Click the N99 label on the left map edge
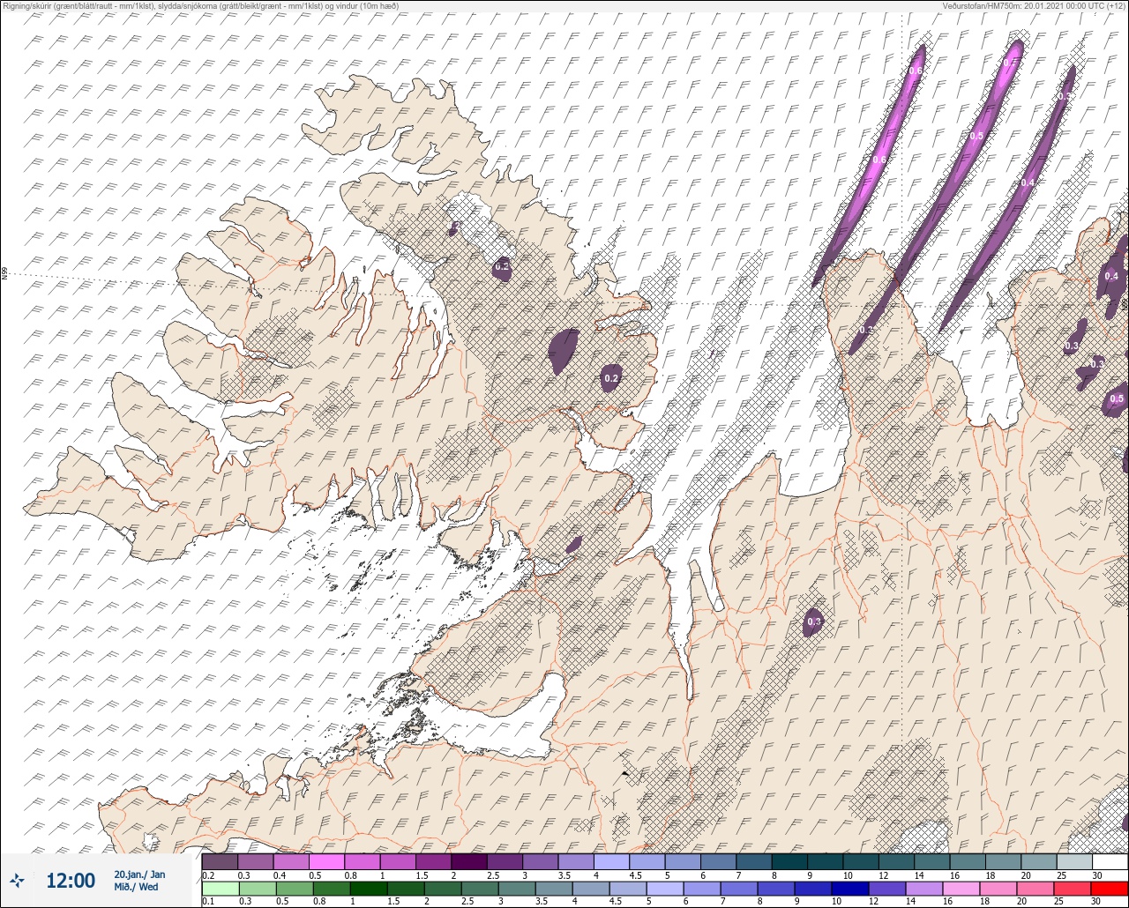Viewport: 1129px width, 908px height. point(4,273)
